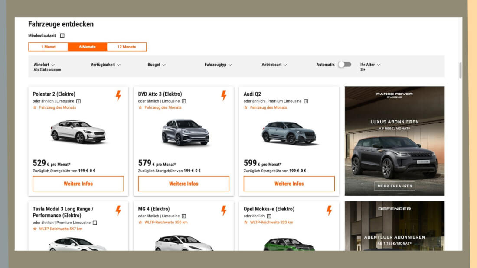
Task: Click the info icon next to Mindestlaufzeit
Action: 62,36
